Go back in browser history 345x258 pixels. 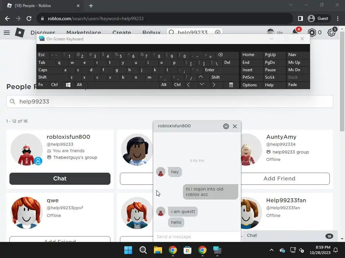pos(7,19)
